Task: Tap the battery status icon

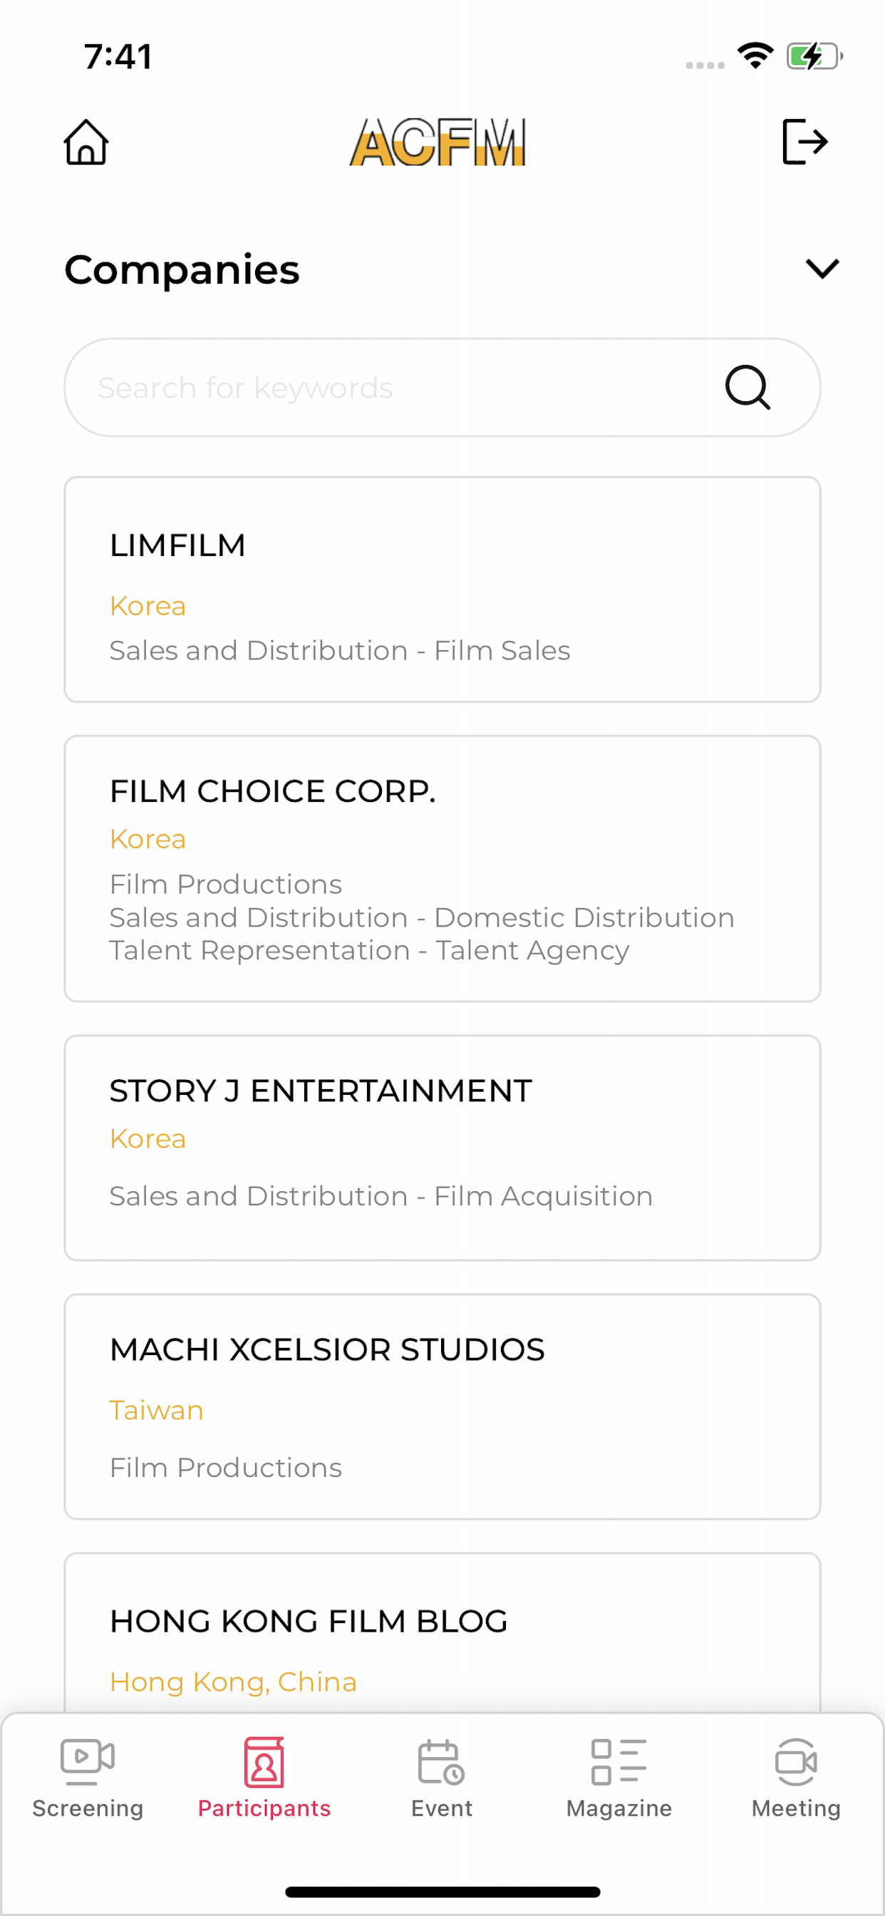Action: pos(814,56)
